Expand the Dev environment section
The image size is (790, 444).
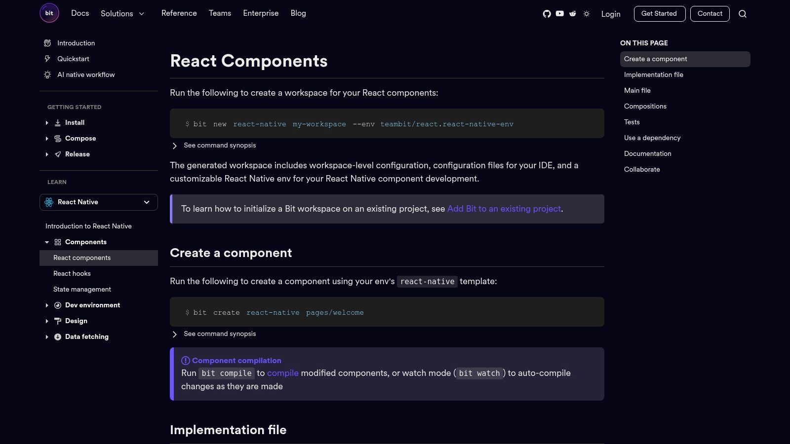click(47, 305)
